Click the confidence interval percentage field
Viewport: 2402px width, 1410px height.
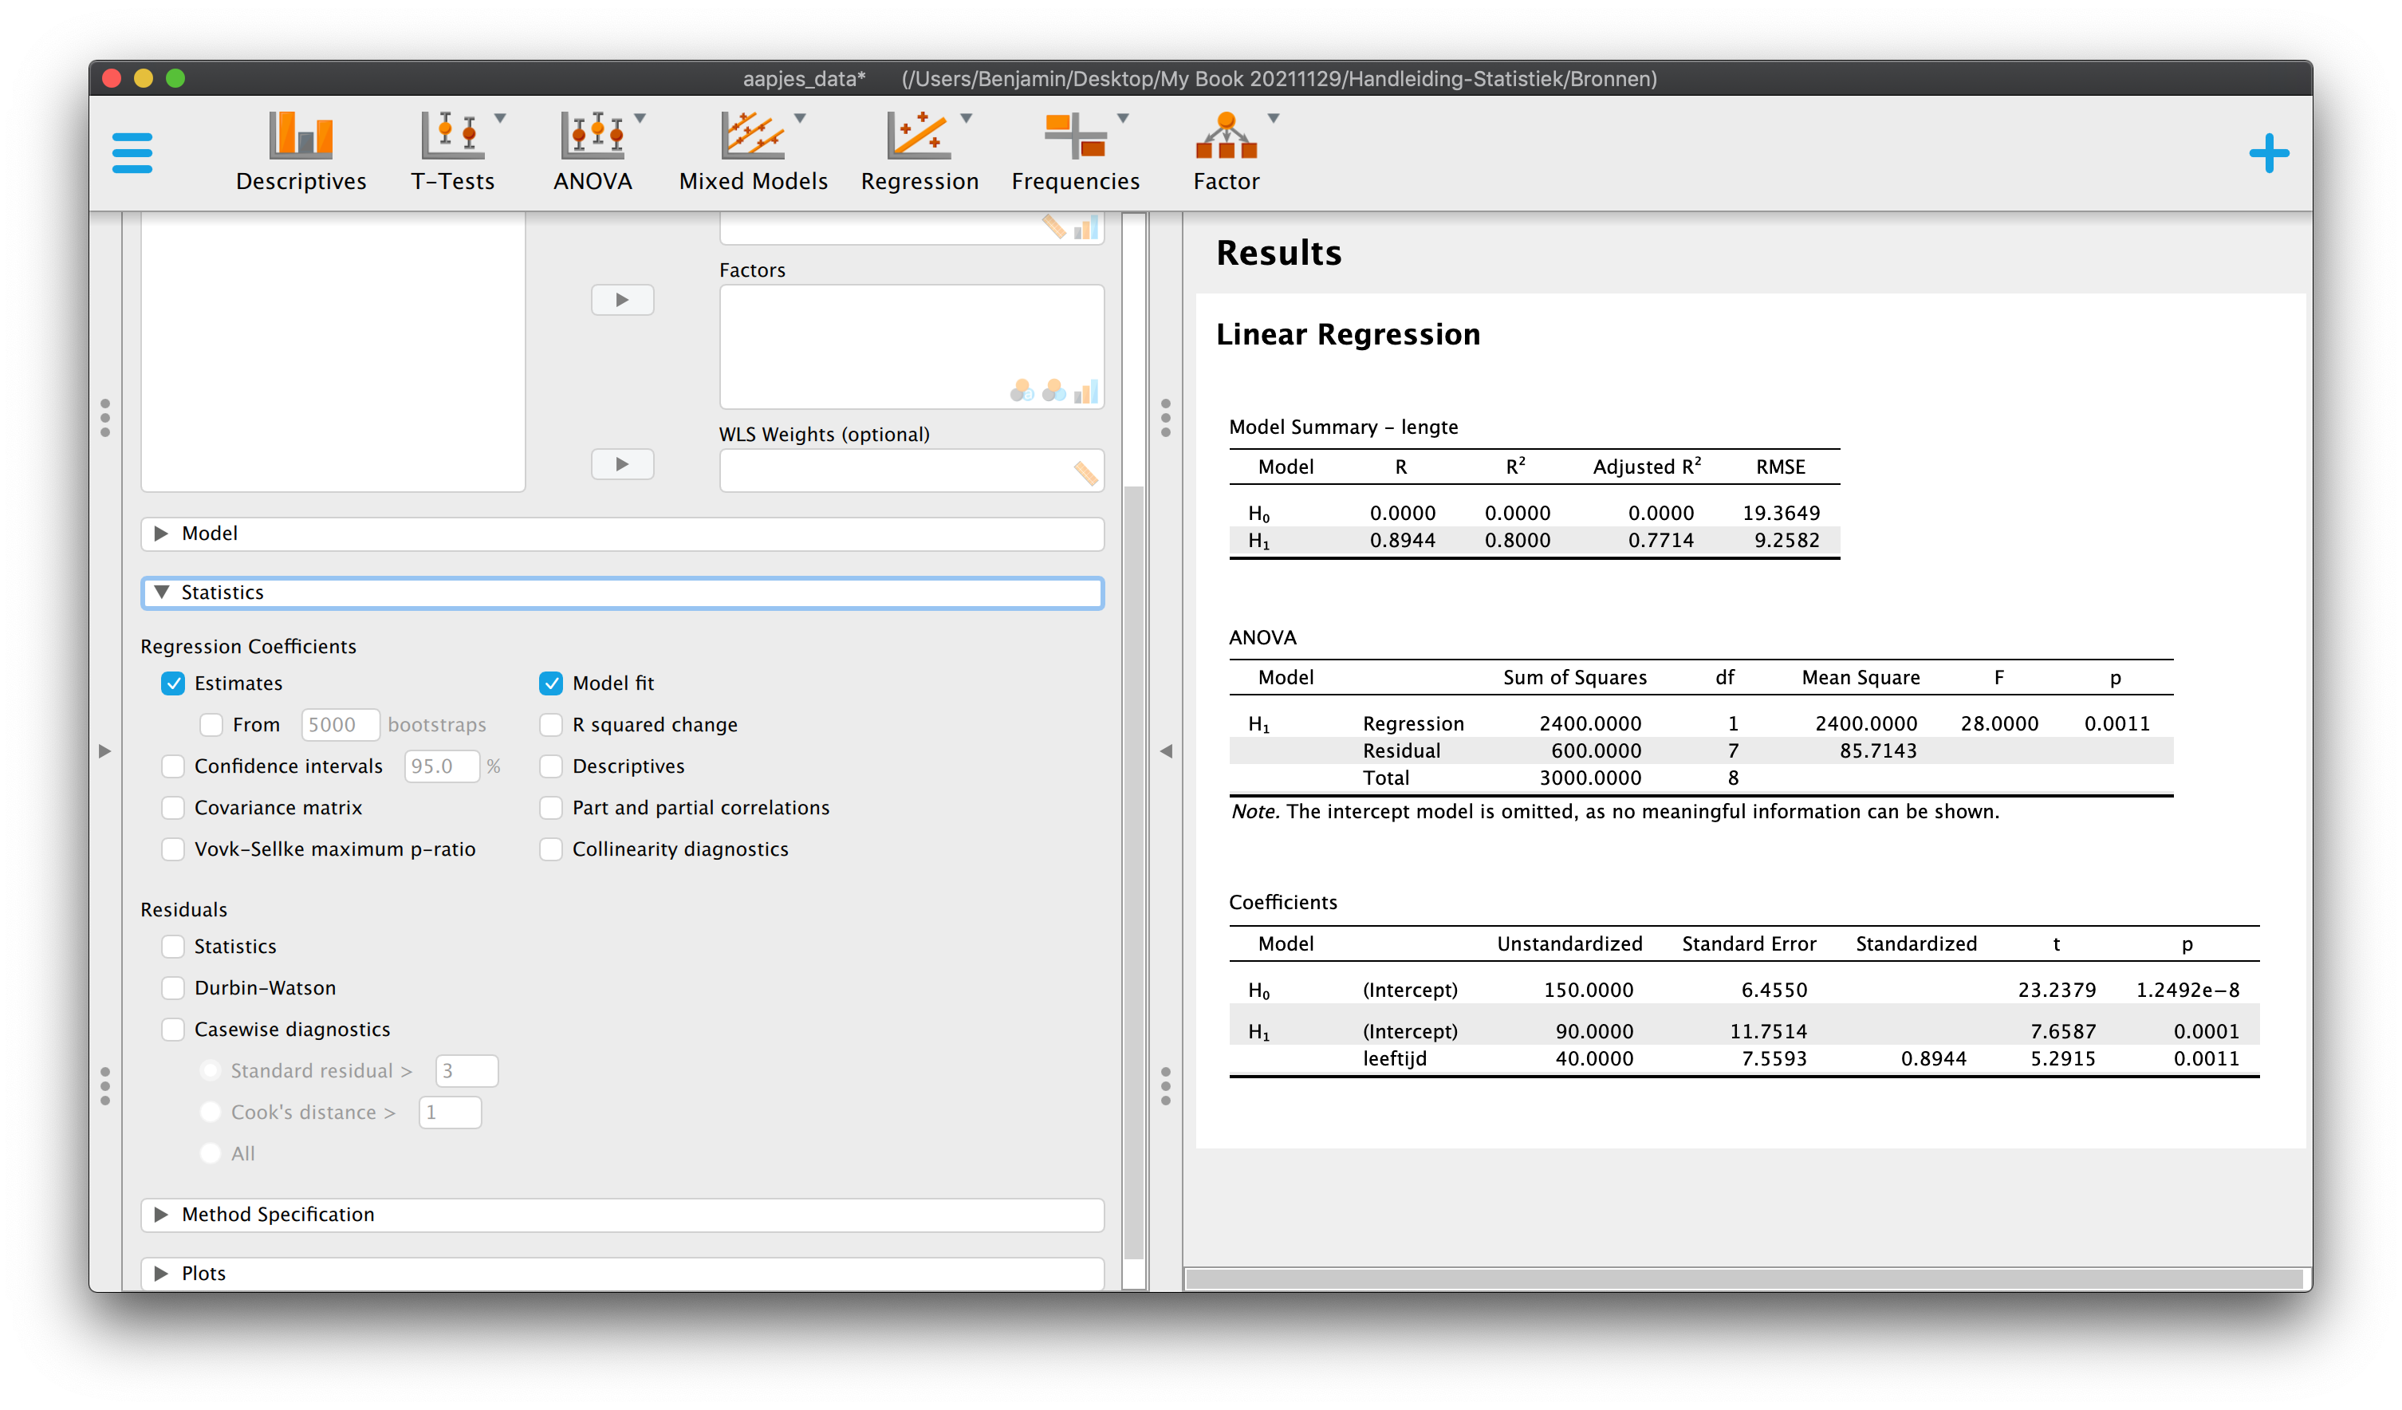point(441,766)
